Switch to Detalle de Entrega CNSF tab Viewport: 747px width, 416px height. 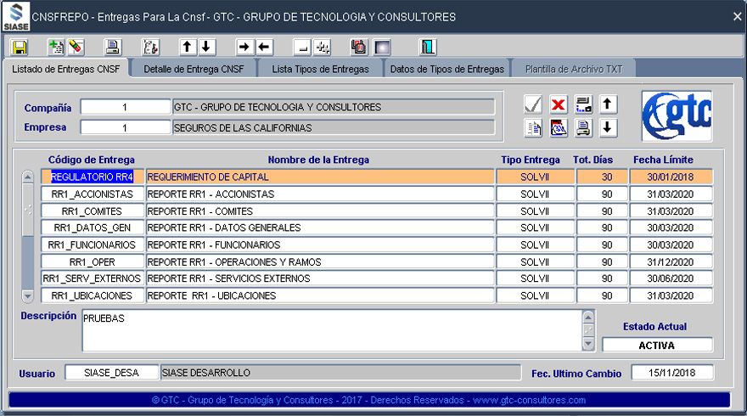pyautogui.click(x=194, y=70)
